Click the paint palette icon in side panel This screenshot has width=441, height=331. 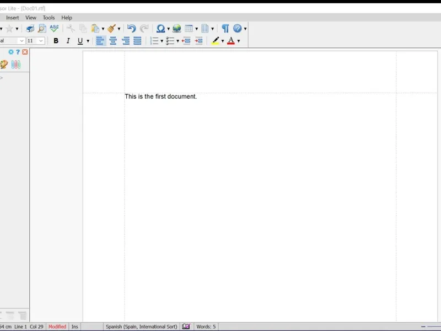pyautogui.click(x=4, y=65)
